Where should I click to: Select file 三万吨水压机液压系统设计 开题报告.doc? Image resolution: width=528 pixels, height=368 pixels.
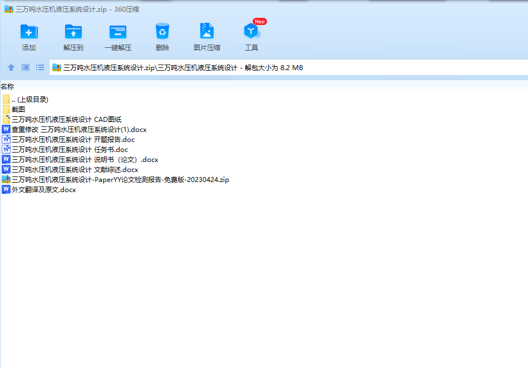pyautogui.click(x=73, y=140)
